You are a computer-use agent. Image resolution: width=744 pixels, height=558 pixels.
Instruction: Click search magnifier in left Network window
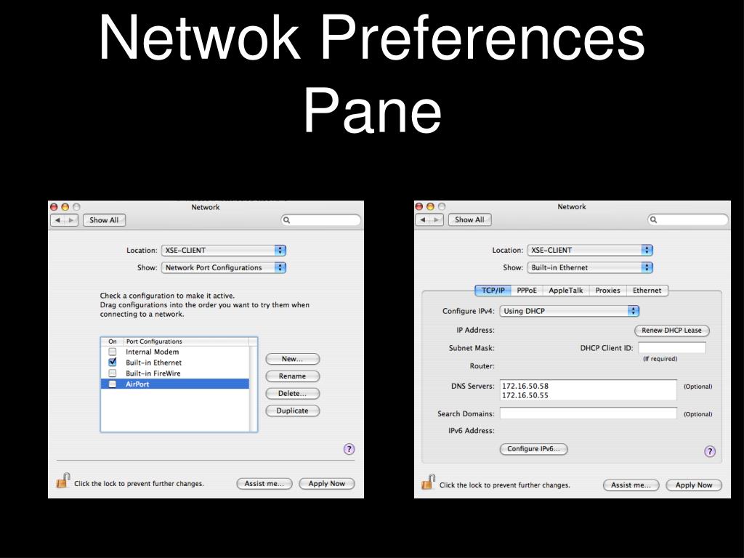pyautogui.click(x=286, y=220)
